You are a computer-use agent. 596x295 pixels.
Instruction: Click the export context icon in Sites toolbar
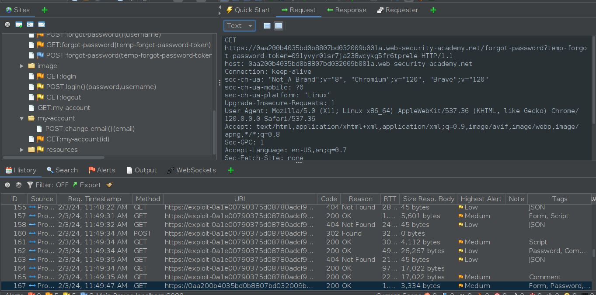[42, 24]
